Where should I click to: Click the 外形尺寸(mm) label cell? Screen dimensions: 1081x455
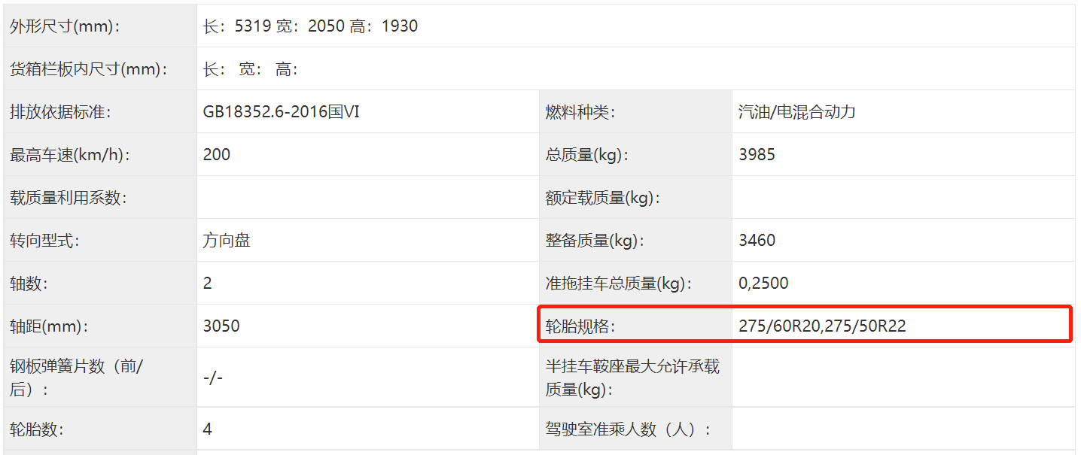click(x=65, y=26)
